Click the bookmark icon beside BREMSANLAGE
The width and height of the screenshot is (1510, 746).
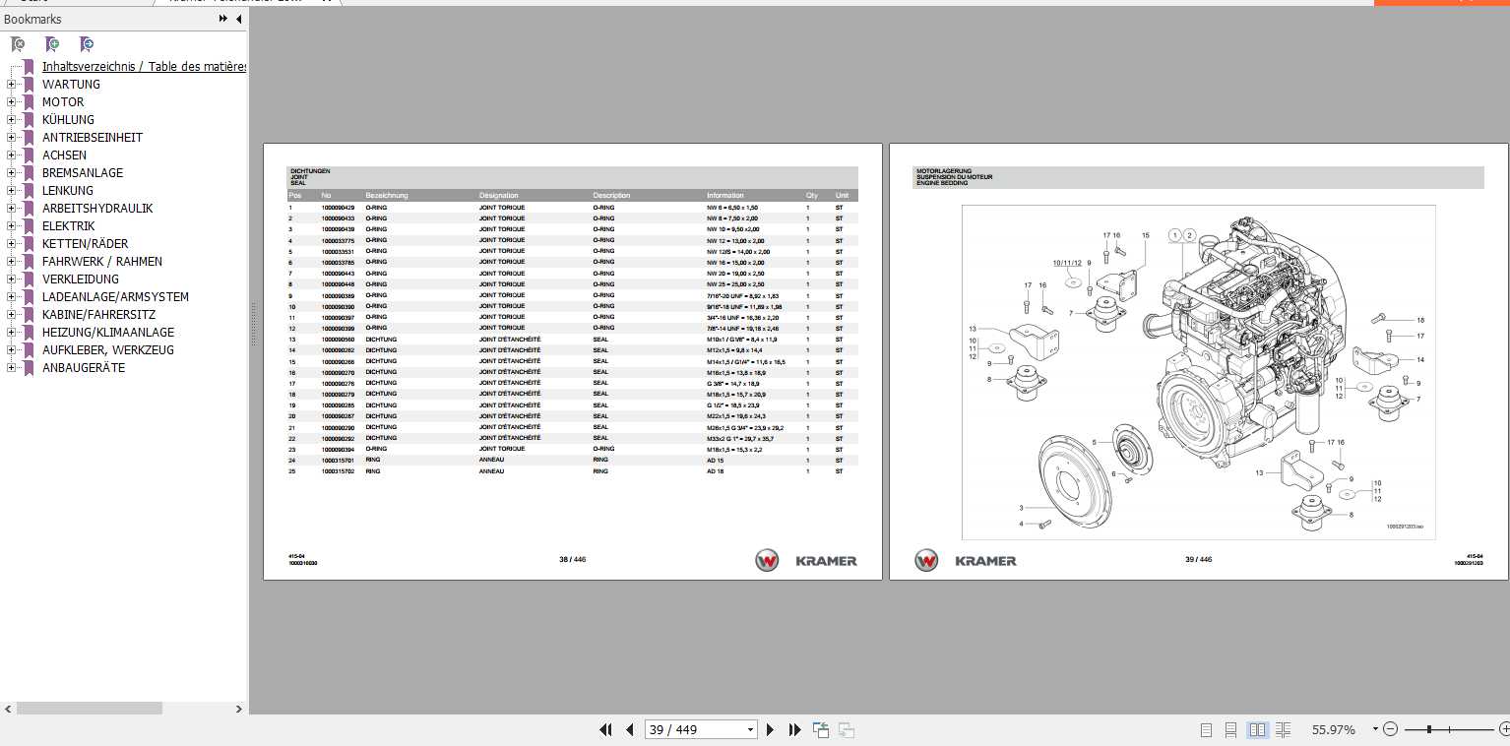click(30, 173)
